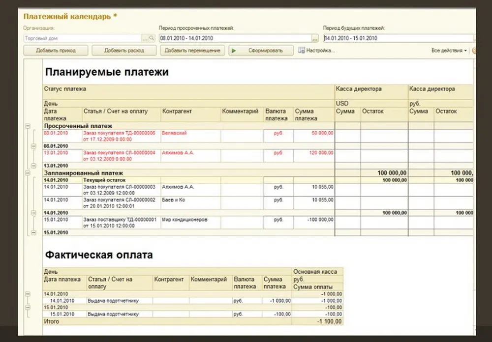Open the overdue payments period picker ellipsis
The width and height of the screenshot is (492, 342).
(x=315, y=38)
